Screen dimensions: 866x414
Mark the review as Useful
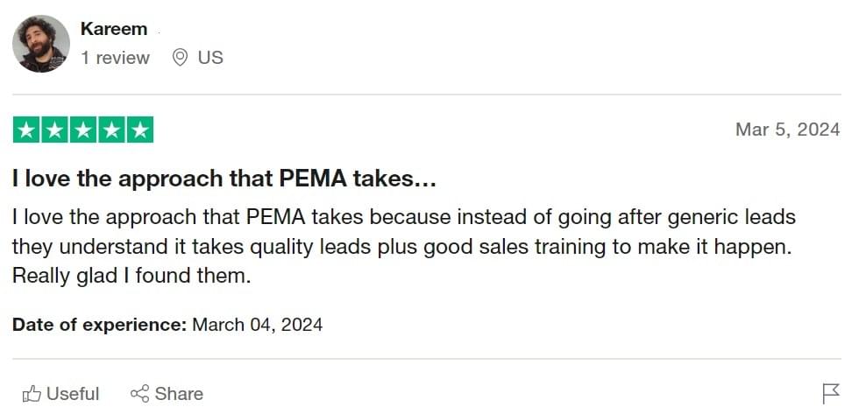click(x=60, y=394)
